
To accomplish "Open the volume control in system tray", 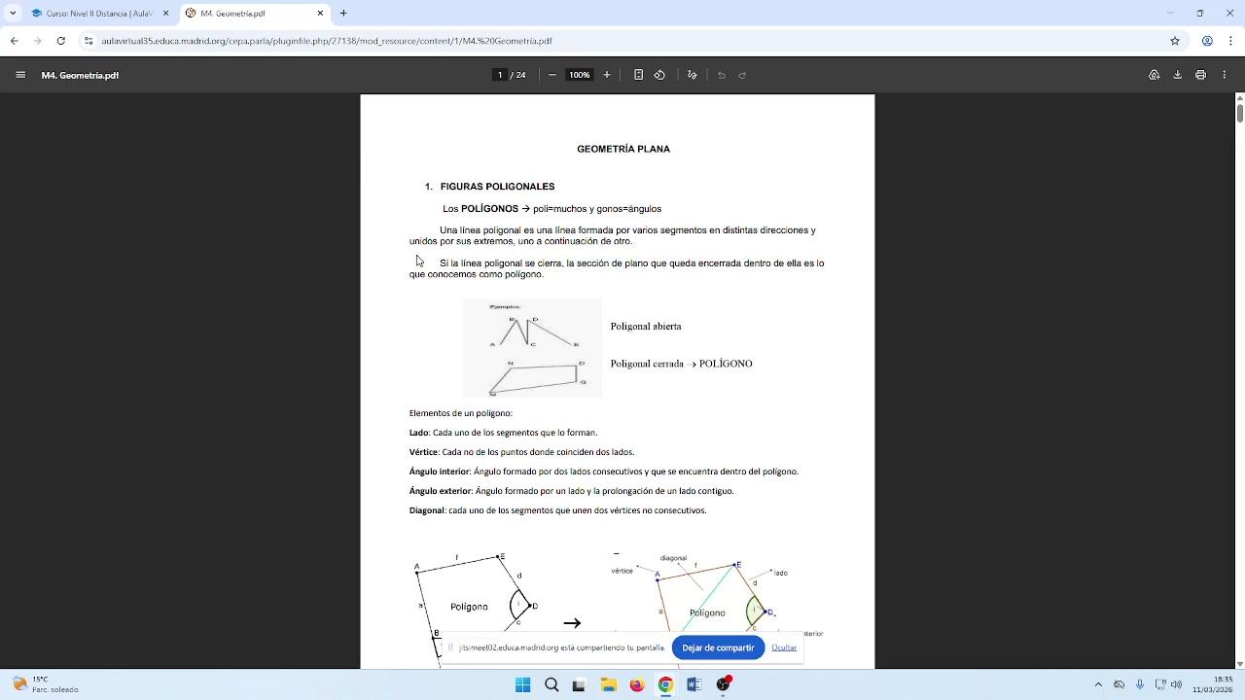I will click(1176, 684).
